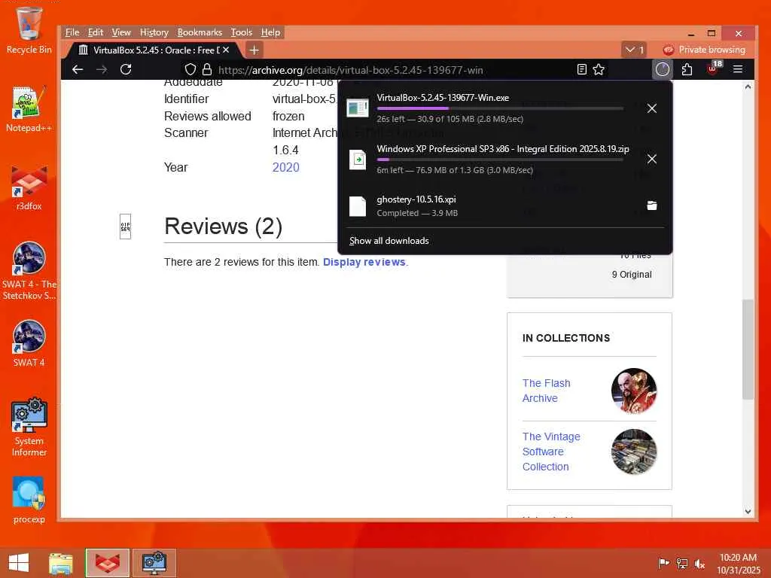Image resolution: width=771 pixels, height=578 pixels.
Task: Show ghostery-10.5.16.xpi in its folder
Action: (x=651, y=205)
